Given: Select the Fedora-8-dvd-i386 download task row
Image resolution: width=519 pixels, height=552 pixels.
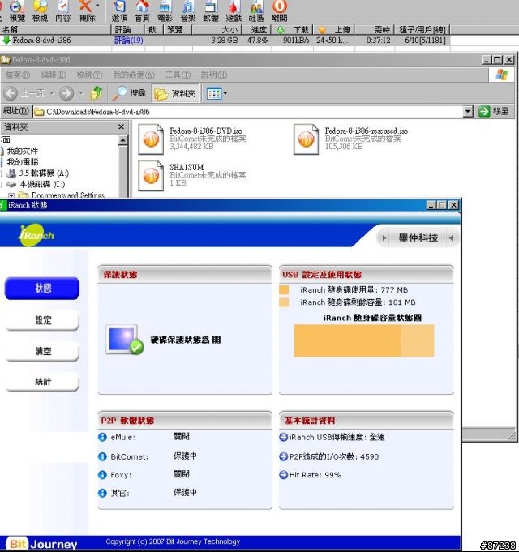Looking at the screenshot, I should click(225, 41).
